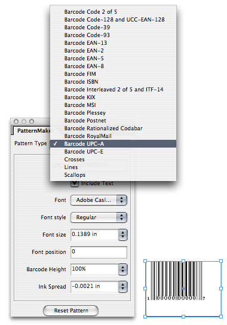The image size is (227, 325).
Task: Switch to the PatternMaker tab
Action: [33, 131]
